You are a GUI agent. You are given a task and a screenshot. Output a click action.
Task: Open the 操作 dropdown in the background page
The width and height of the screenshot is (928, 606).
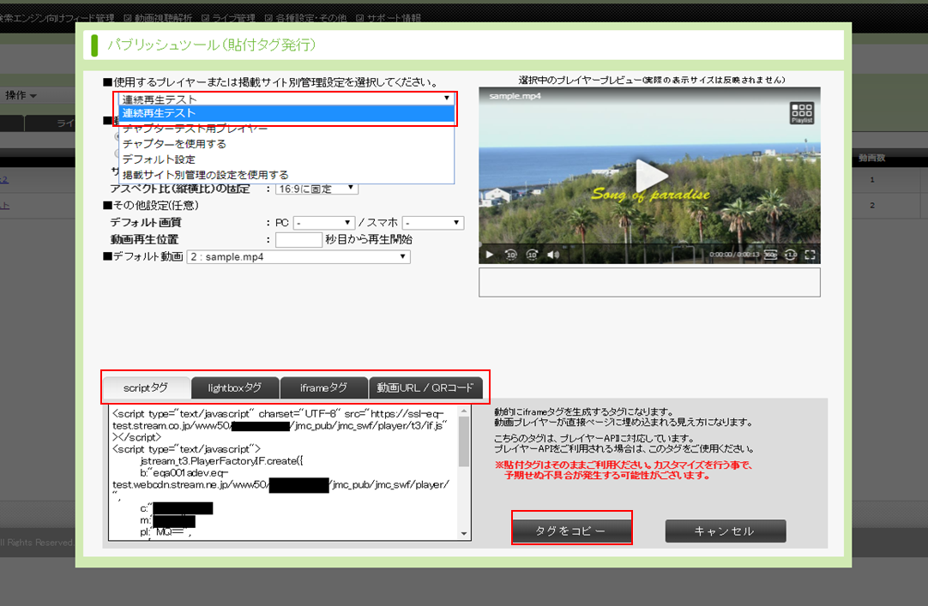(x=21, y=95)
